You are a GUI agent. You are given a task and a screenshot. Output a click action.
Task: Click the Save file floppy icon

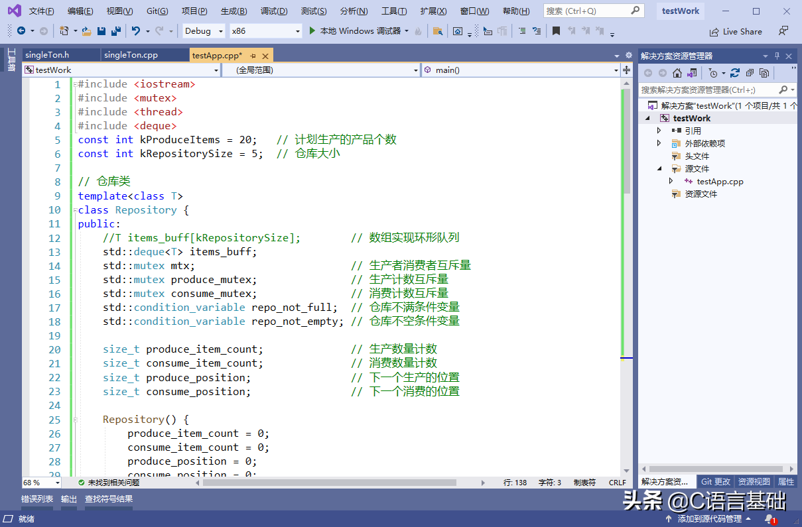tap(101, 31)
